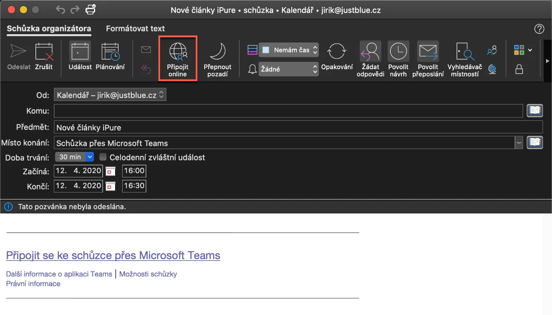
Task: Expand the Místo konání location history dropdown
Action: tap(519, 142)
